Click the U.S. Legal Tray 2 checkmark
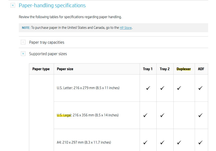 coord(162,115)
